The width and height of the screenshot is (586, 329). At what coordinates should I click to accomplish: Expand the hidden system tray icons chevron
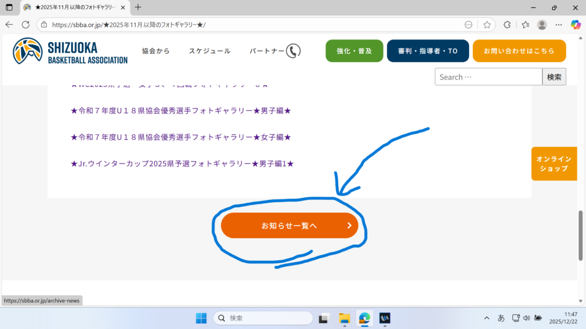486,318
